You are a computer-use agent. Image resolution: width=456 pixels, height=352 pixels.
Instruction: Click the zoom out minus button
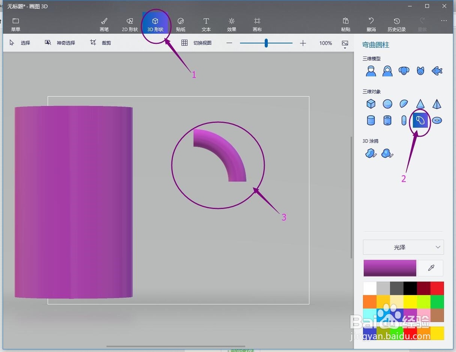[x=229, y=43]
